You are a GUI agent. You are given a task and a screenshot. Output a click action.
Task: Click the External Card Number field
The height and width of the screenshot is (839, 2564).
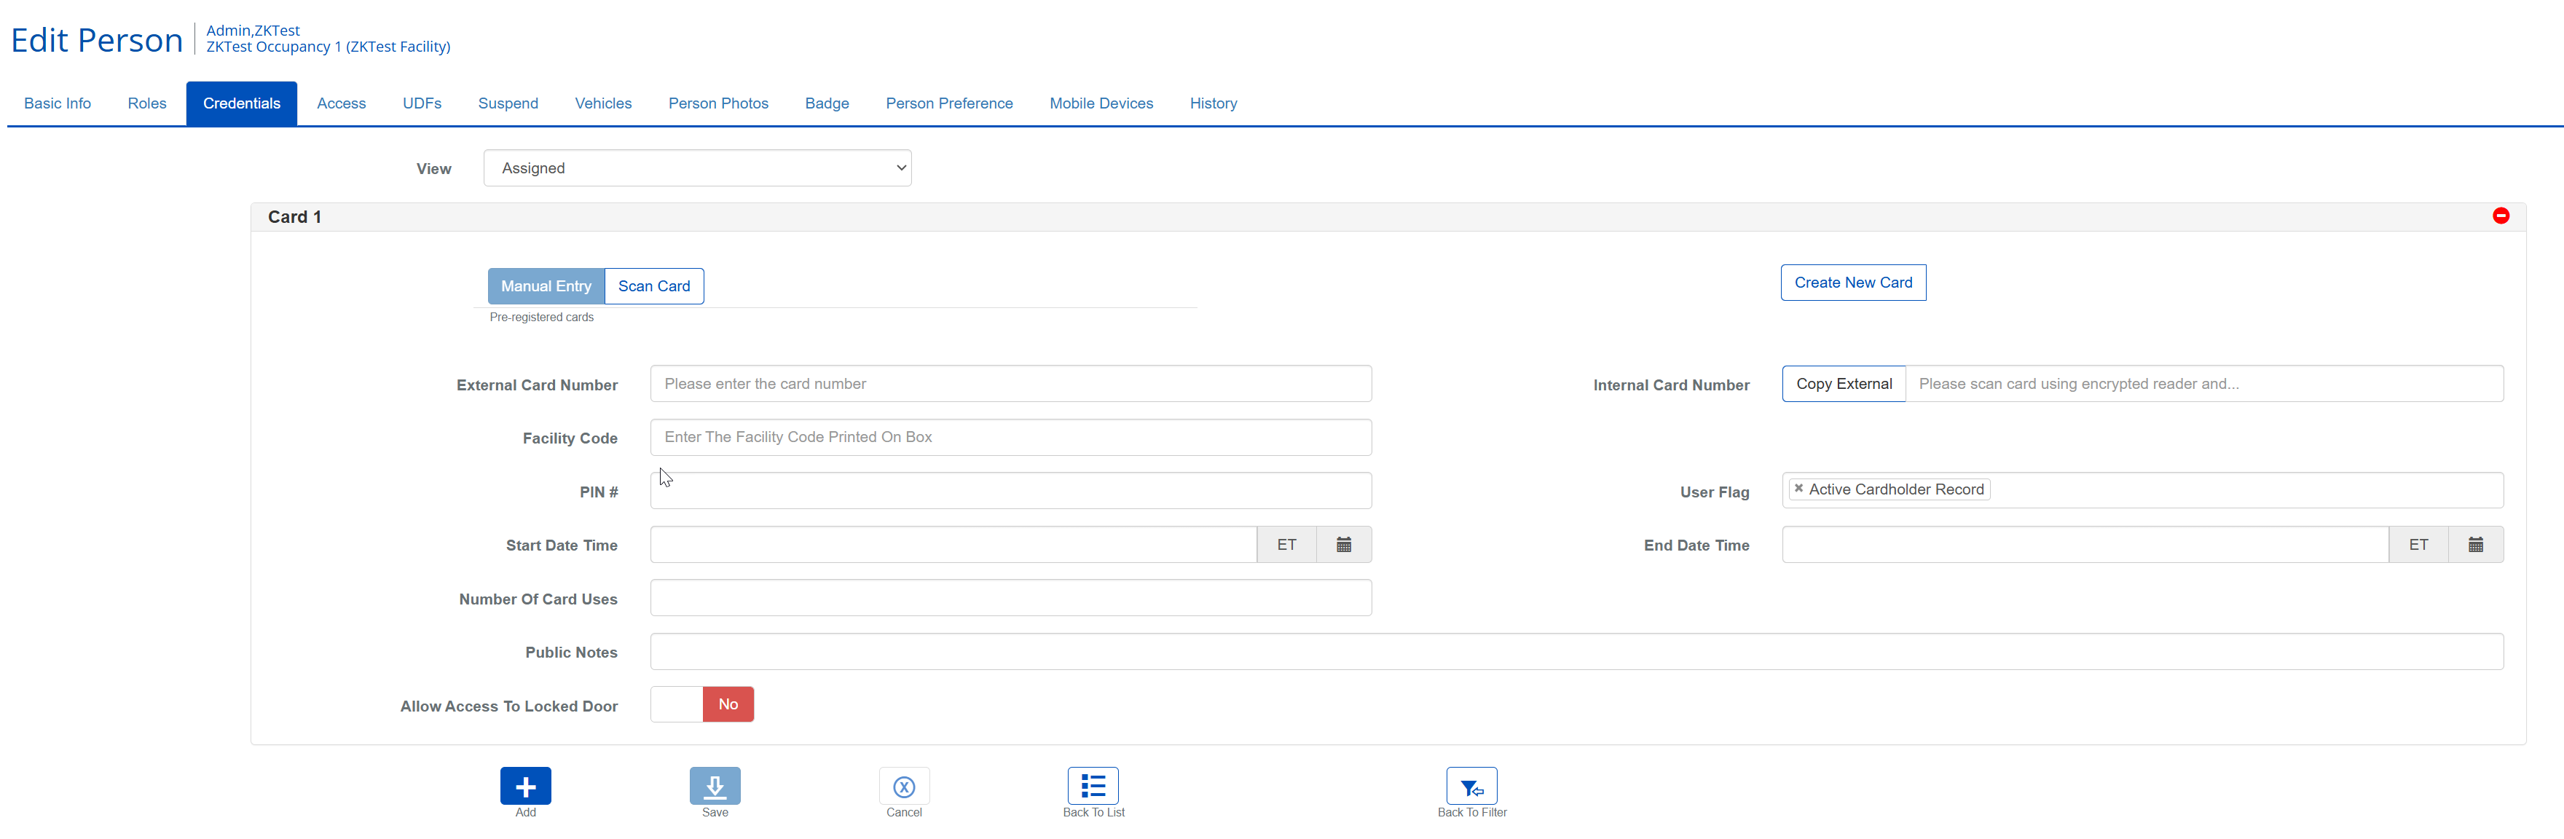click(x=1010, y=384)
